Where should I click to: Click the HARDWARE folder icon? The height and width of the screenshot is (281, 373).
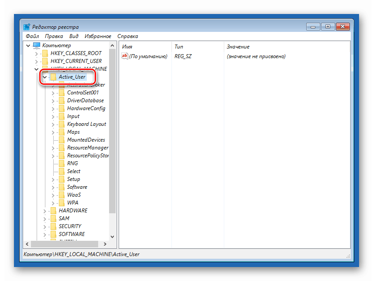click(x=53, y=211)
